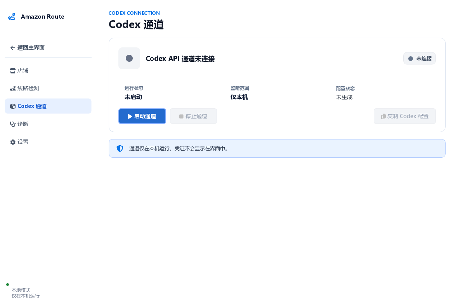Select the Codex 通道 sidebar item

(x=48, y=106)
